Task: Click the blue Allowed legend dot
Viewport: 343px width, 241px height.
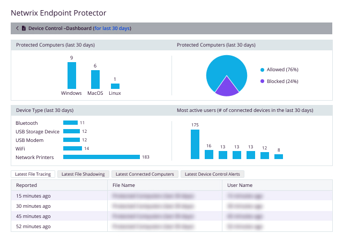Action: point(262,70)
